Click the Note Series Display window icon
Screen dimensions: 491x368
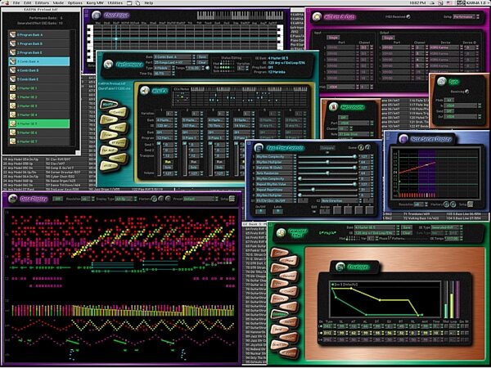(x=403, y=138)
